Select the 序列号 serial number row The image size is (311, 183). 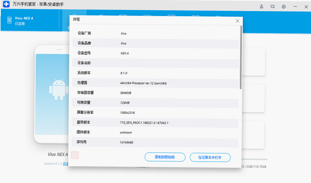(x=155, y=142)
